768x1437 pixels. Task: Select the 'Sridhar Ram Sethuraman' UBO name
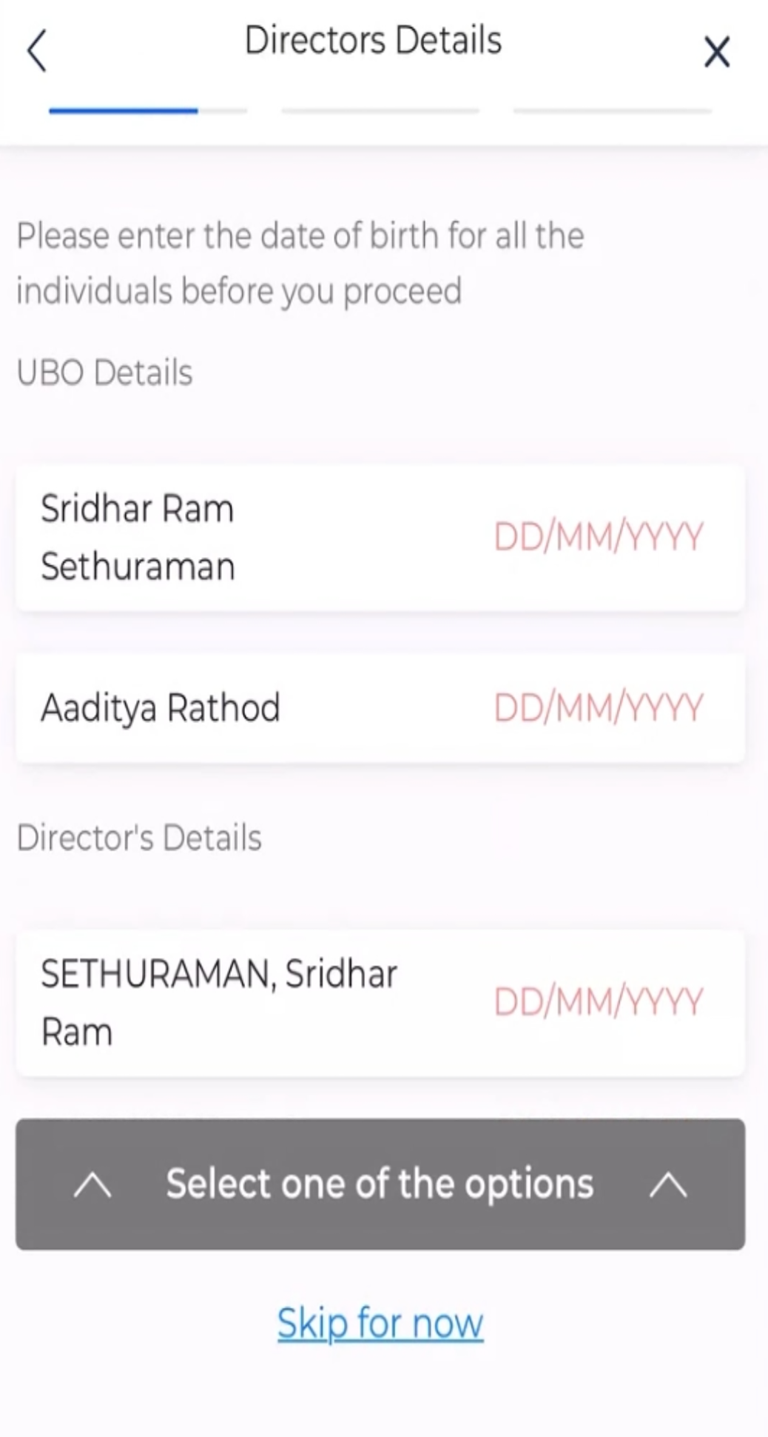click(x=138, y=537)
